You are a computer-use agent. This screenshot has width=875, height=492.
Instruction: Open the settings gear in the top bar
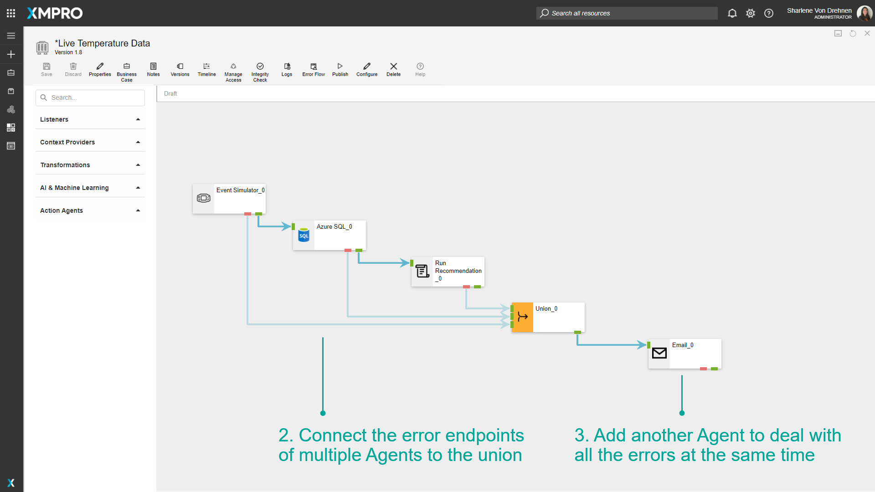[750, 13]
